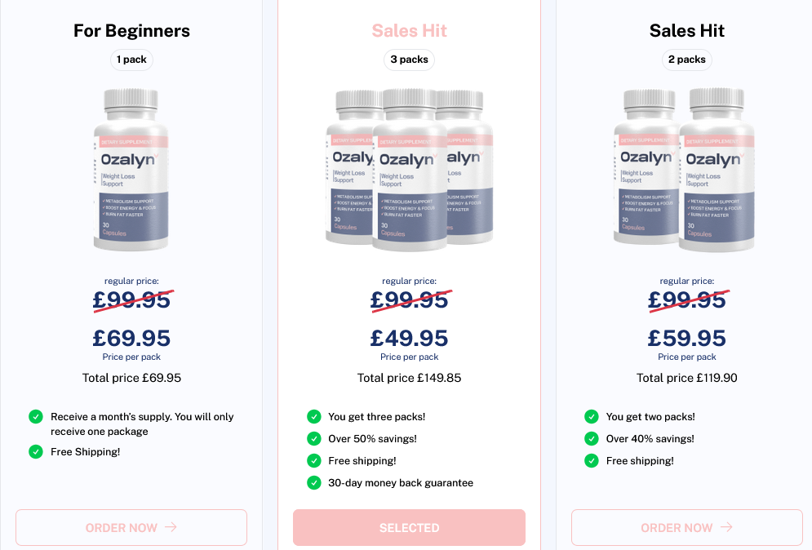Click the '3 packs' badge
The height and width of the screenshot is (550, 812).
(x=409, y=60)
